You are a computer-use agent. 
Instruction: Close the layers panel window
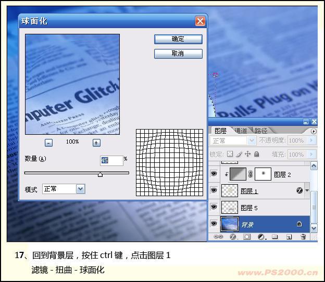coord(314,122)
